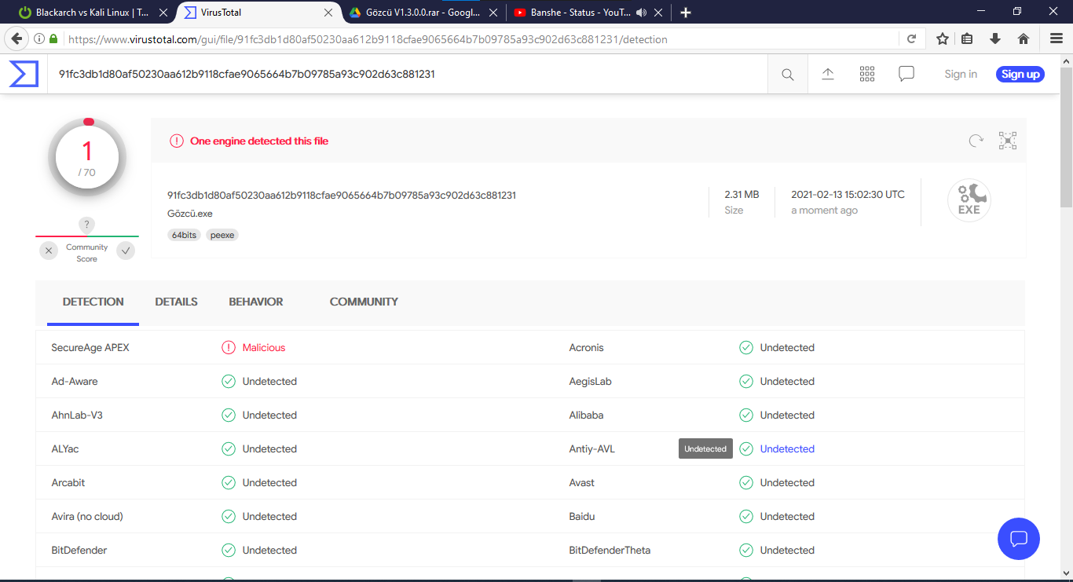Open the apps grid icon
Image resolution: width=1073 pixels, height=582 pixels.
click(867, 74)
